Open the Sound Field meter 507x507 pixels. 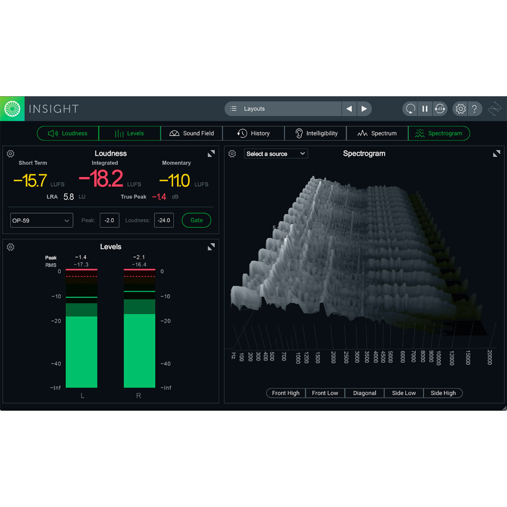tap(191, 133)
